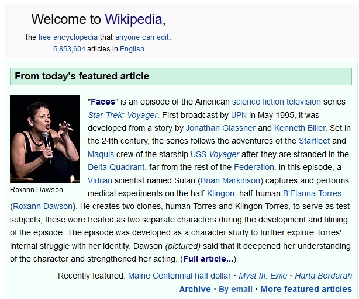Open the 'Star Trek: Voyager' link

click(123, 115)
